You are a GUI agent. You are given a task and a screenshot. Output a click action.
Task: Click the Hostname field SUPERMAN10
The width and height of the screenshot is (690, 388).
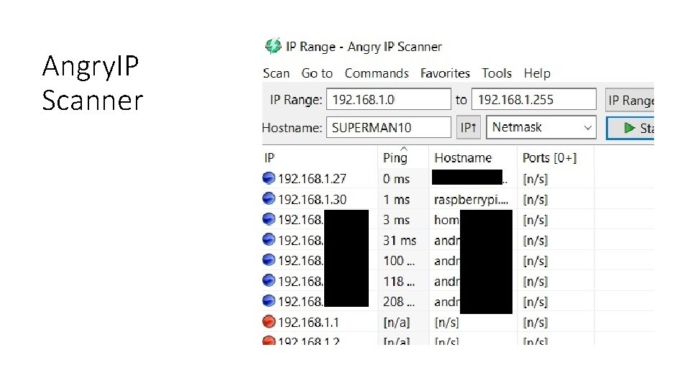[x=389, y=128]
